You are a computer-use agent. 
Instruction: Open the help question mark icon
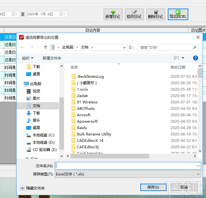196,58
